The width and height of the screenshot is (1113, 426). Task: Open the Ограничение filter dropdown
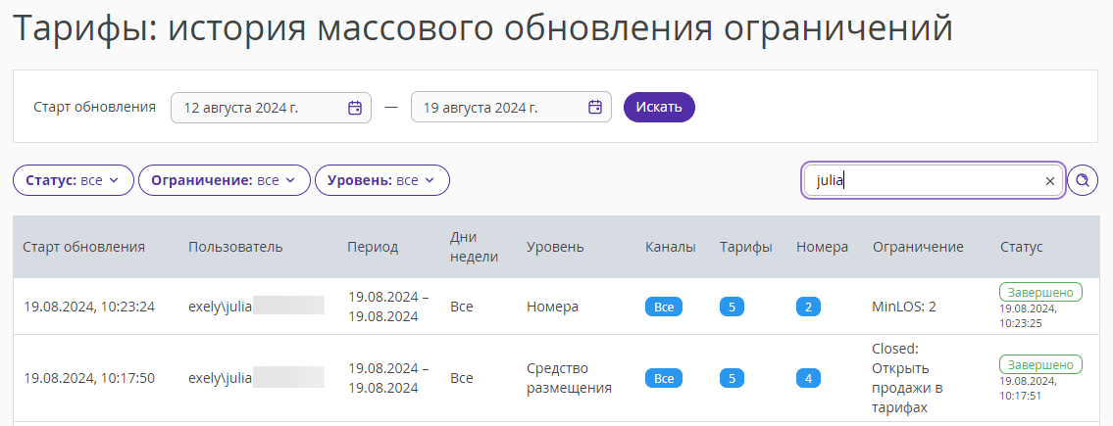pyautogui.click(x=225, y=180)
